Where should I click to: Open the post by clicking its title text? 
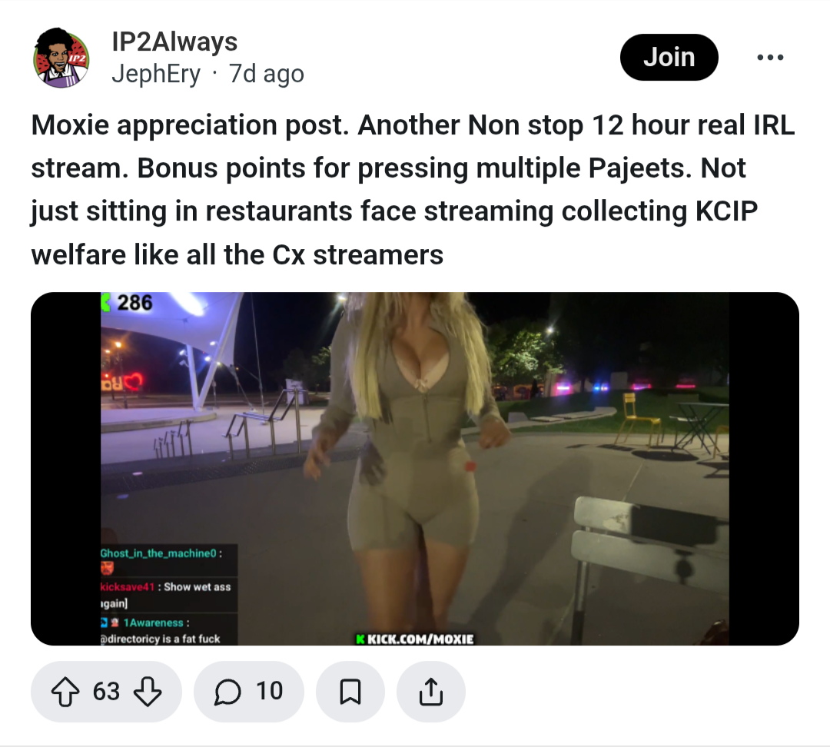click(413, 190)
